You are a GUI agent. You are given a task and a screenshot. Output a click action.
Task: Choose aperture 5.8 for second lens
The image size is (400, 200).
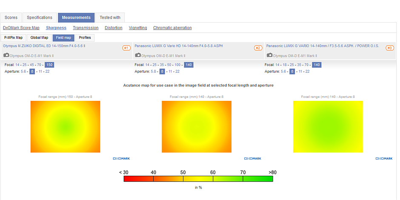tap(154, 71)
